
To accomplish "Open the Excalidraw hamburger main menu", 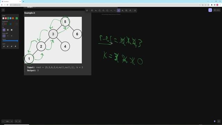I will tap(3, 10).
